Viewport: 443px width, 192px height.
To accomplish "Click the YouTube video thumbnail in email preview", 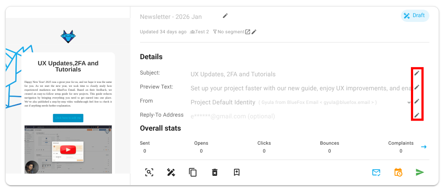I will (x=68, y=149).
